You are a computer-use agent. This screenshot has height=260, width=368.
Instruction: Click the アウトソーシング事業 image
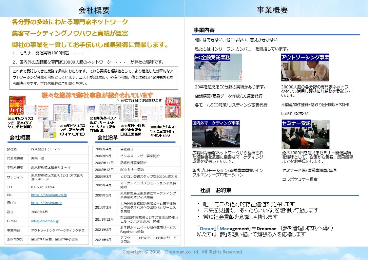click(x=305, y=67)
